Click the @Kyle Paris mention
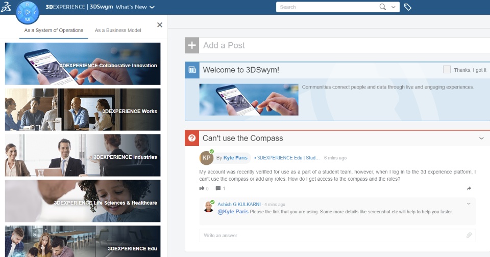The image size is (490, 257). pyautogui.click(x=233, y=212)
